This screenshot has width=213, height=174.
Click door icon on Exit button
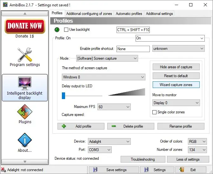pos(182,170)
